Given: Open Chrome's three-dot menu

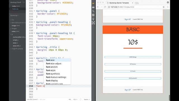Looking at the screenshot, I should pyautogui.click(x=168, y=7).
